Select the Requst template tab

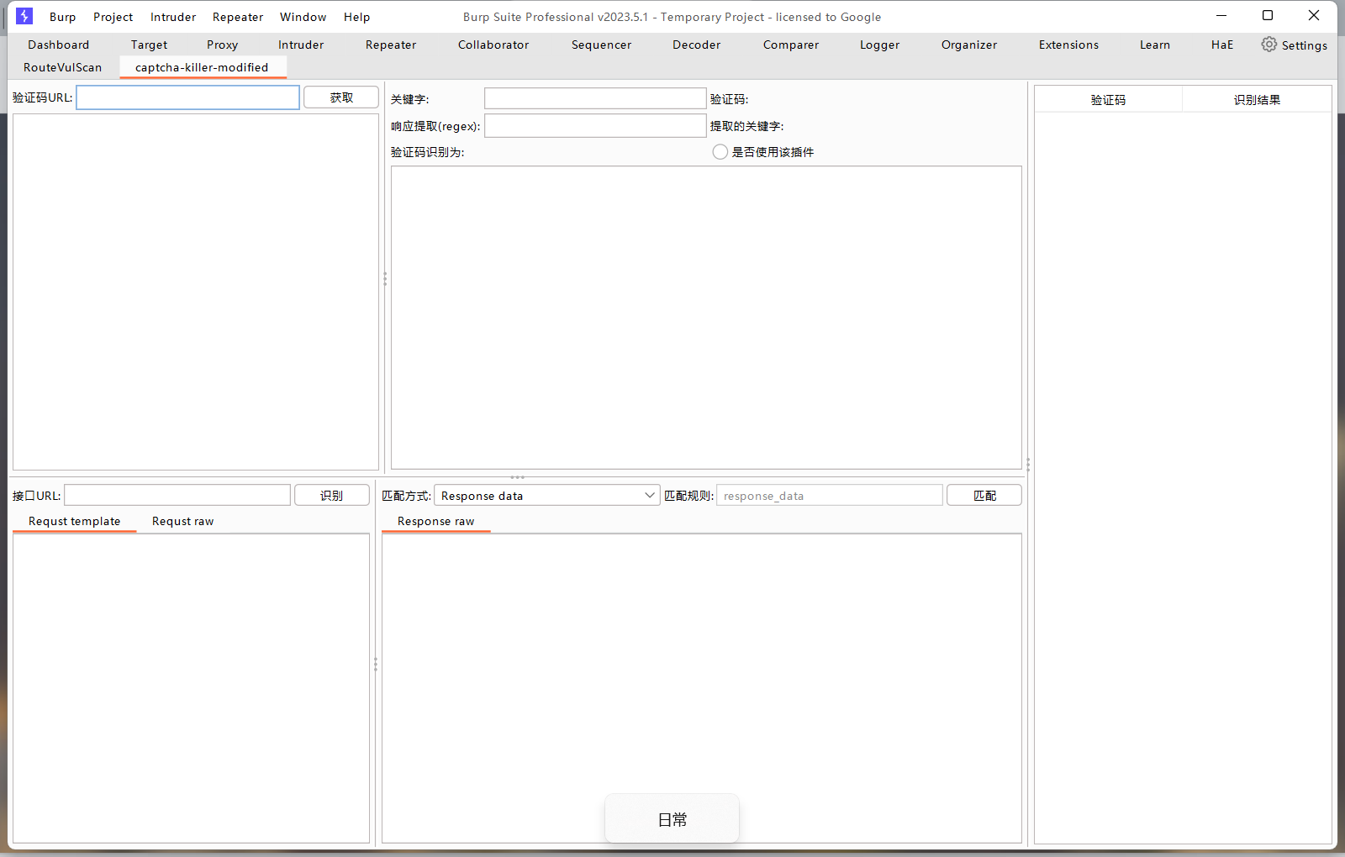(75, 521)
